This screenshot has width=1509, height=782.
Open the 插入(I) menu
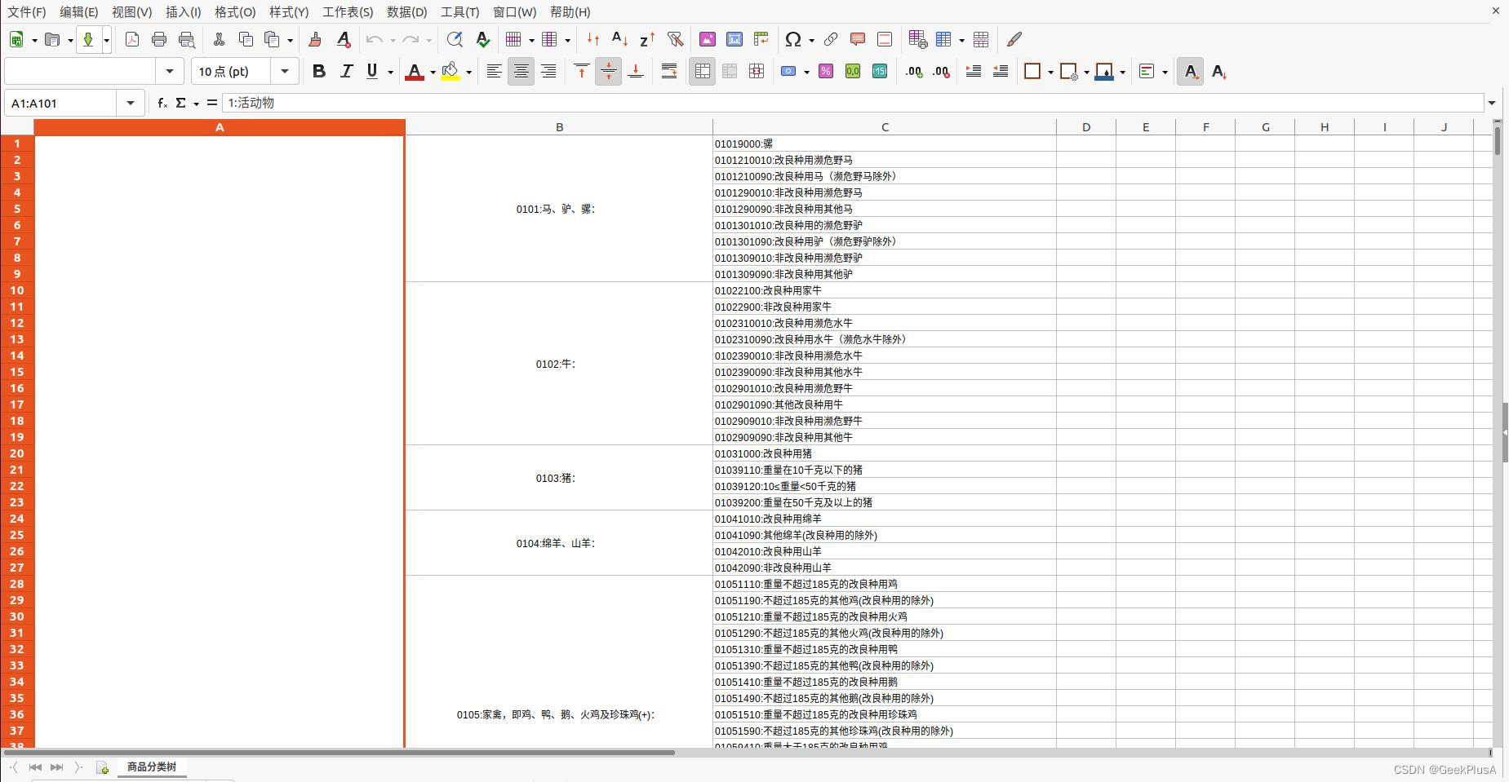183,11
